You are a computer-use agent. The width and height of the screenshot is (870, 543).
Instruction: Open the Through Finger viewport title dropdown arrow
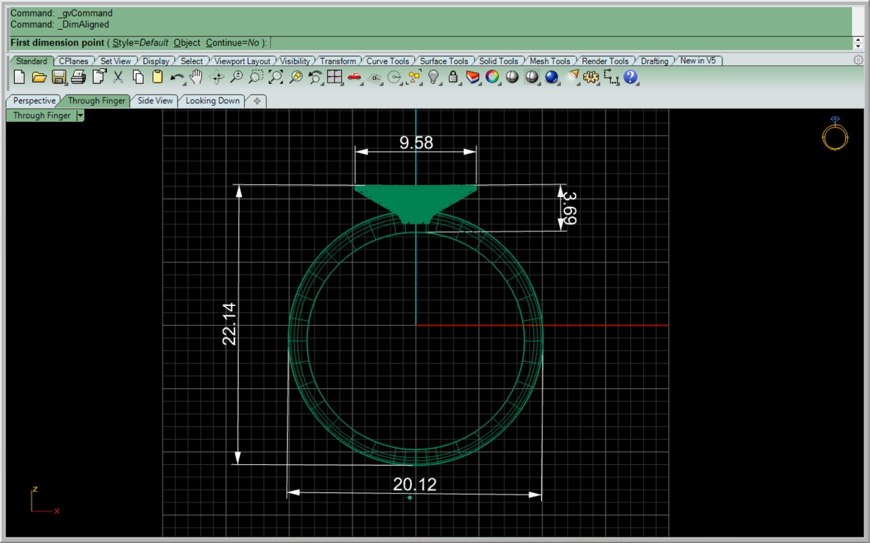tap(80, 115)
